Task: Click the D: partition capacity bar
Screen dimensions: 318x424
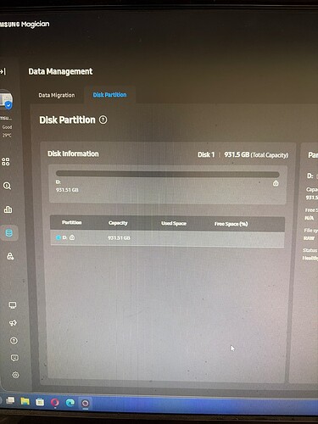Action: pyautogui.click(x=168, y=174)
